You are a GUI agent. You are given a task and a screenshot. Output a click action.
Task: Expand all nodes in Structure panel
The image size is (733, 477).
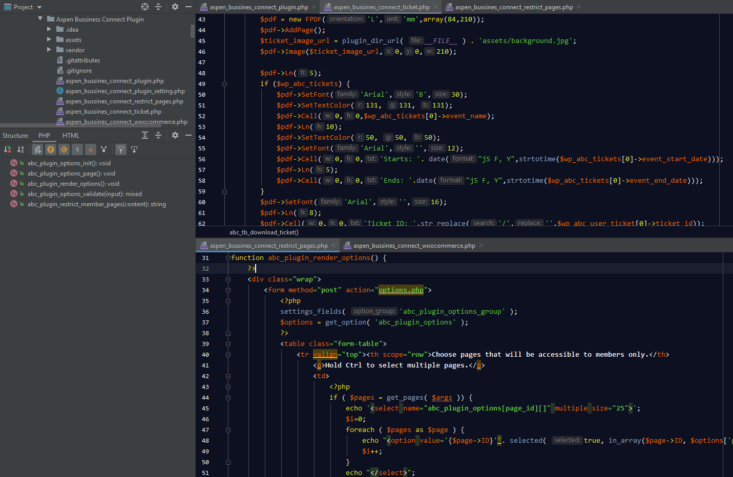click(145, 135)
